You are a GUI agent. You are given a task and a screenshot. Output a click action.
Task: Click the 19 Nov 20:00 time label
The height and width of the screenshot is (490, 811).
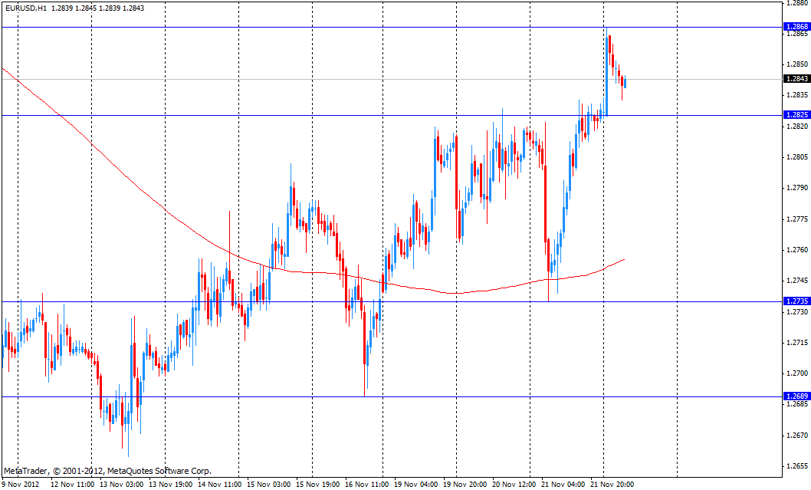(x=465, y=485)
